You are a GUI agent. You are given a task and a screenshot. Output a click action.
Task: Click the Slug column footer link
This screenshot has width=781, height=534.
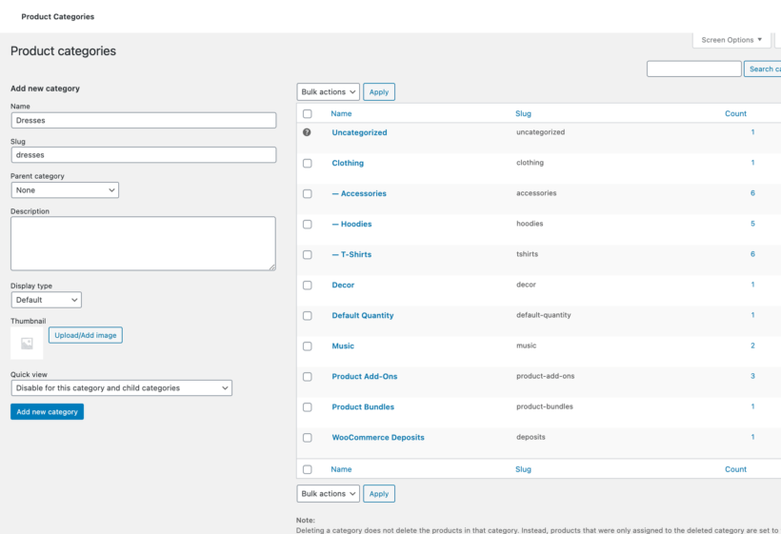click(523, 469)
